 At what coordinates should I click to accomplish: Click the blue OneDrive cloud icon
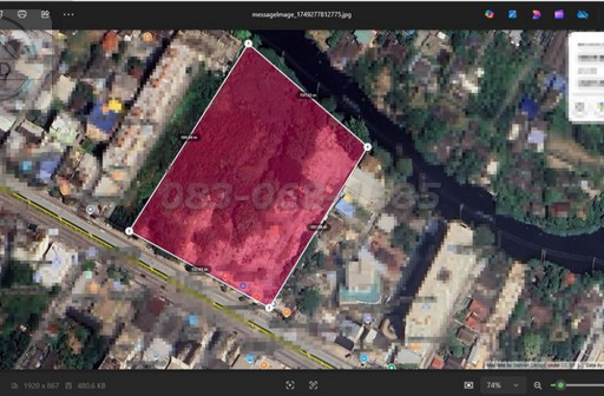[x=582, y=14]
